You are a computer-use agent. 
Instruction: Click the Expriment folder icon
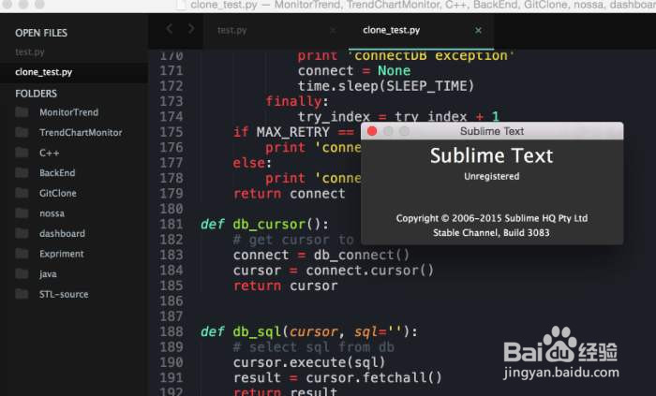coord(22,254)
